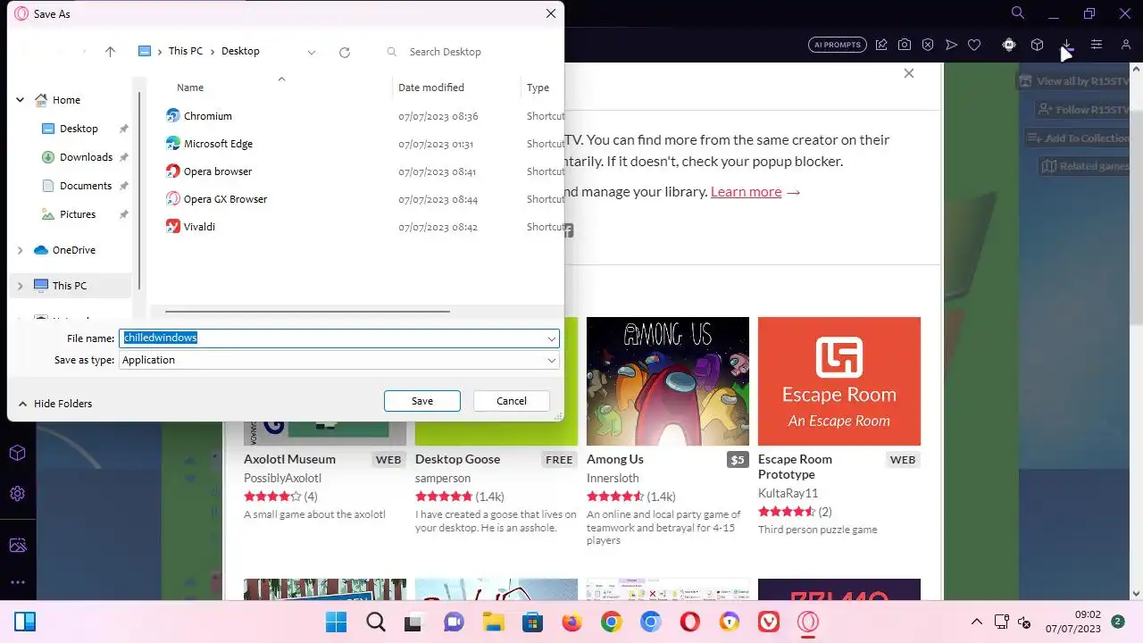Click Add To Collection button
This screenshot has width=1143, height=643.
coord(1078,138)
